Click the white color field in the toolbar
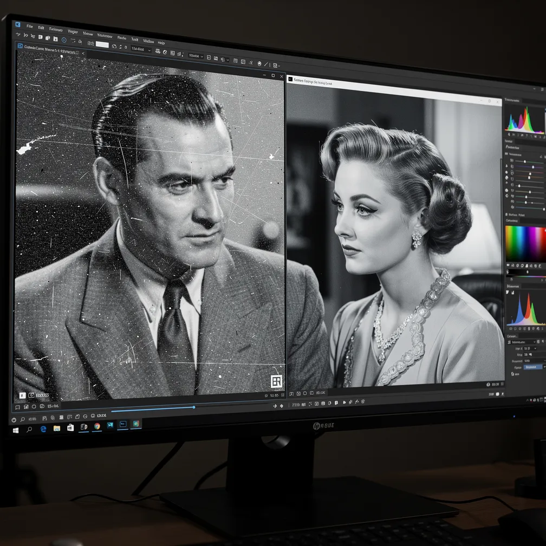Screen dimensions: 546x546 point(102,44)
